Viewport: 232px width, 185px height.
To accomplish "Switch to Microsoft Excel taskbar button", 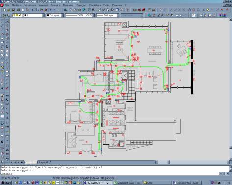I will coord(127,183).
